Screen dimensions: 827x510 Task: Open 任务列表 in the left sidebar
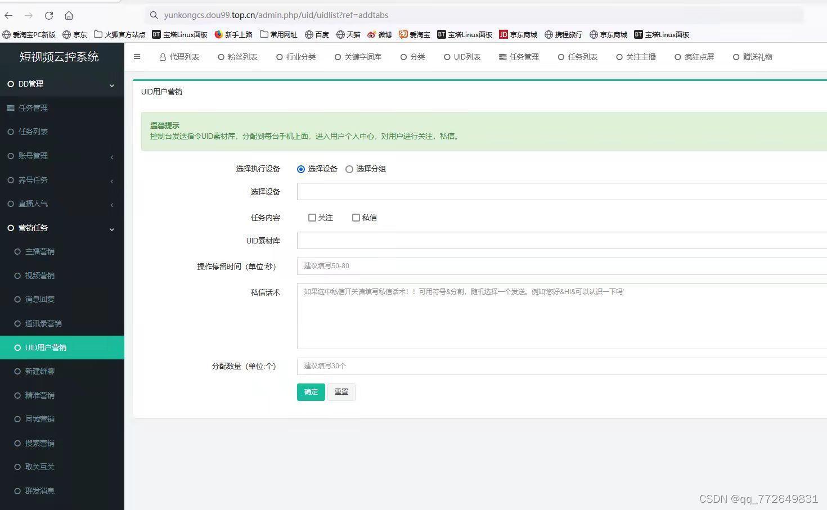coord(62,132)
